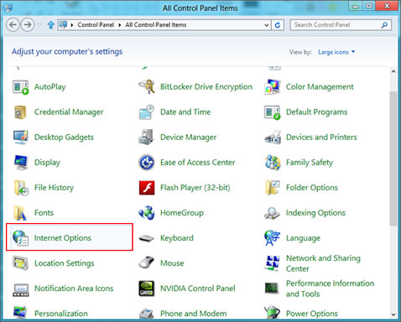The height and width of the screenshot is (322, 401).
Task: Open the HomeGroup icon
Action: point(147,213)
